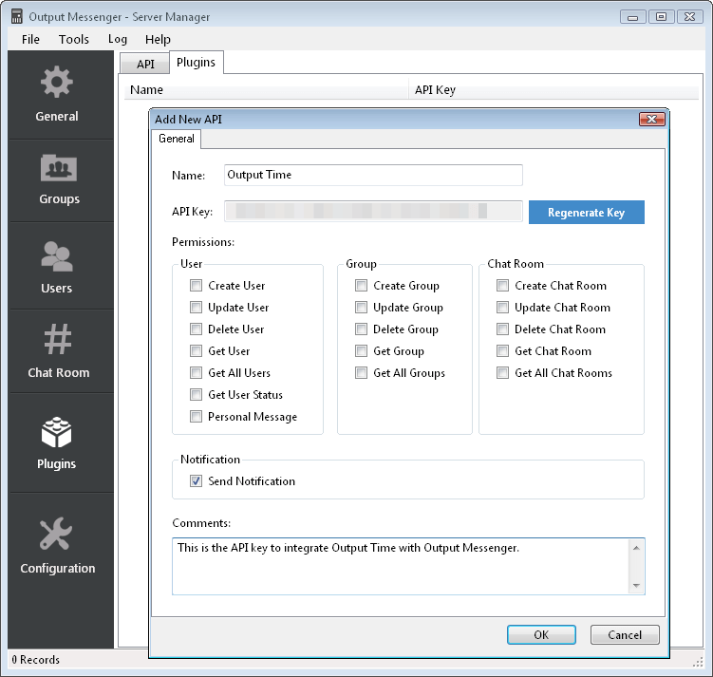Maximize the Server Manager window
This screenshot has width=713, height=677.
click(x=661, y=17)
